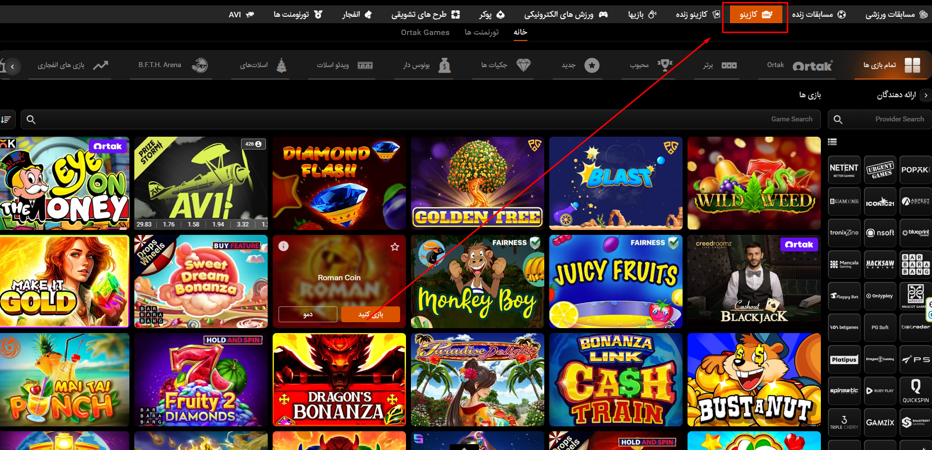Switch to the تورنمنت ها sub-tab below menu
The width and height of the screenshot is (932, 450).
482,32
